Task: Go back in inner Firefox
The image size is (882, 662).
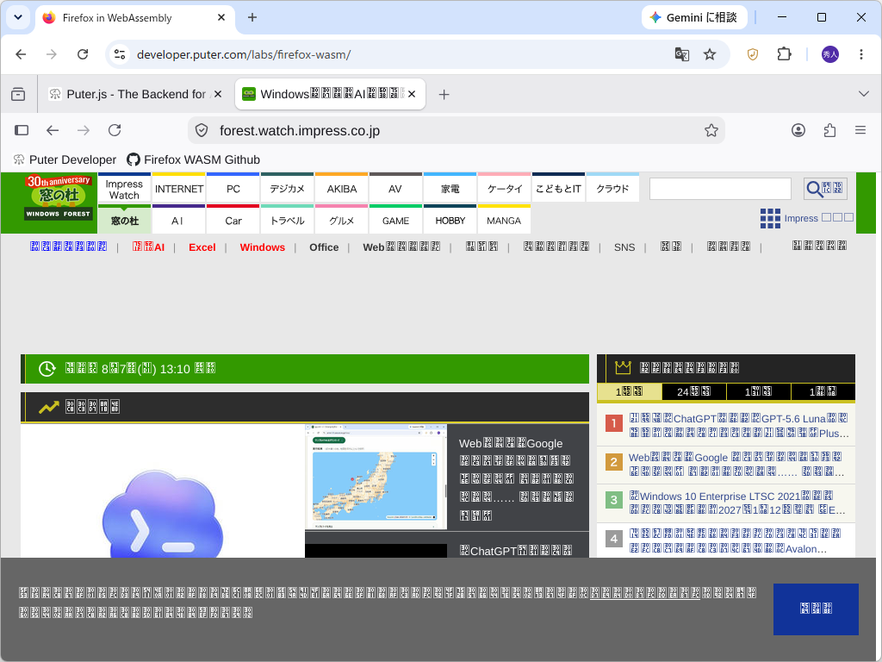Action: (53, 131)
